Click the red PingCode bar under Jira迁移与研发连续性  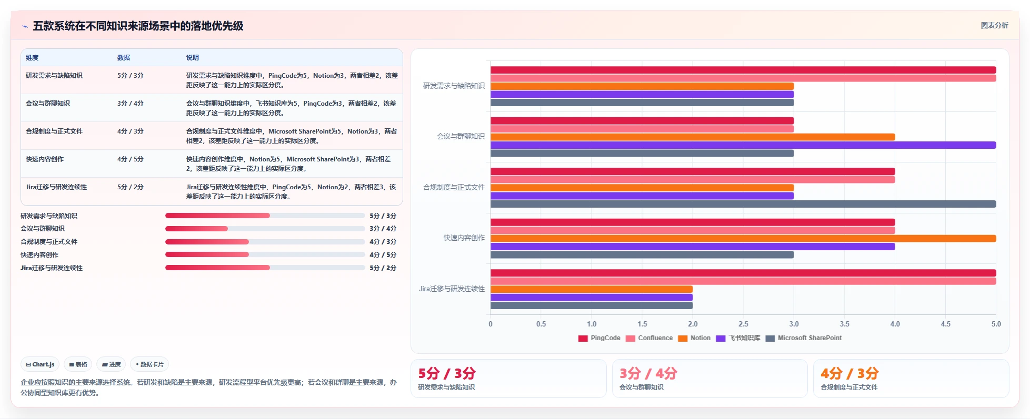pos(743,273)
